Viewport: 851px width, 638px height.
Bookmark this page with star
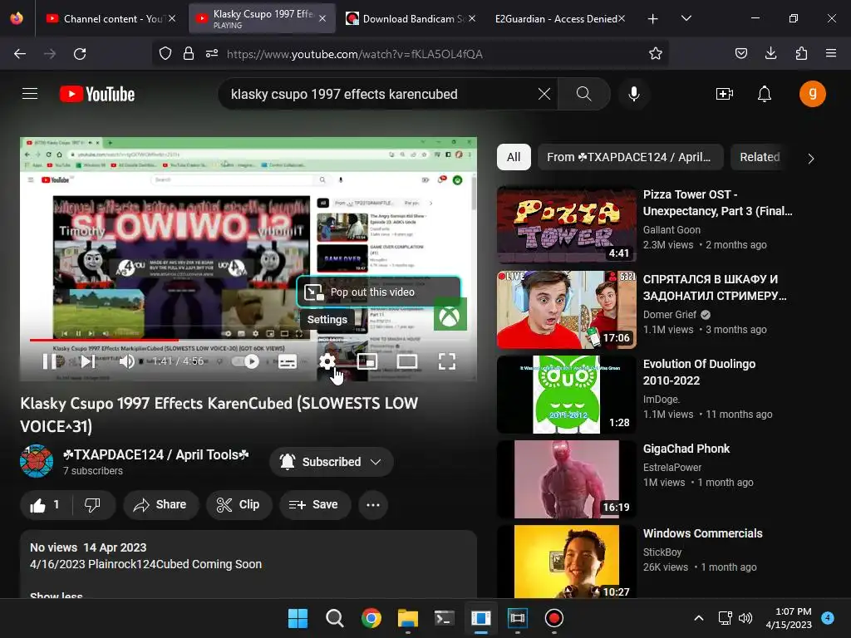[655, 54]
